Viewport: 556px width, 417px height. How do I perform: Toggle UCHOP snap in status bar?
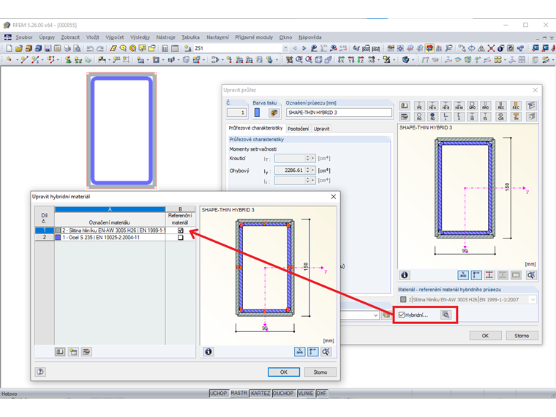point(218,394)
